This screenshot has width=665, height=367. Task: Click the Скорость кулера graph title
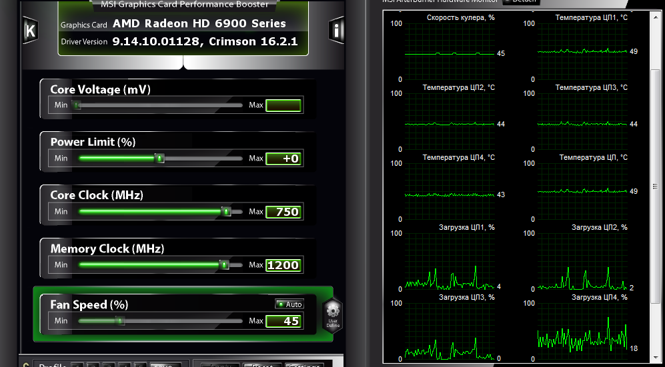tap(461, 17)
